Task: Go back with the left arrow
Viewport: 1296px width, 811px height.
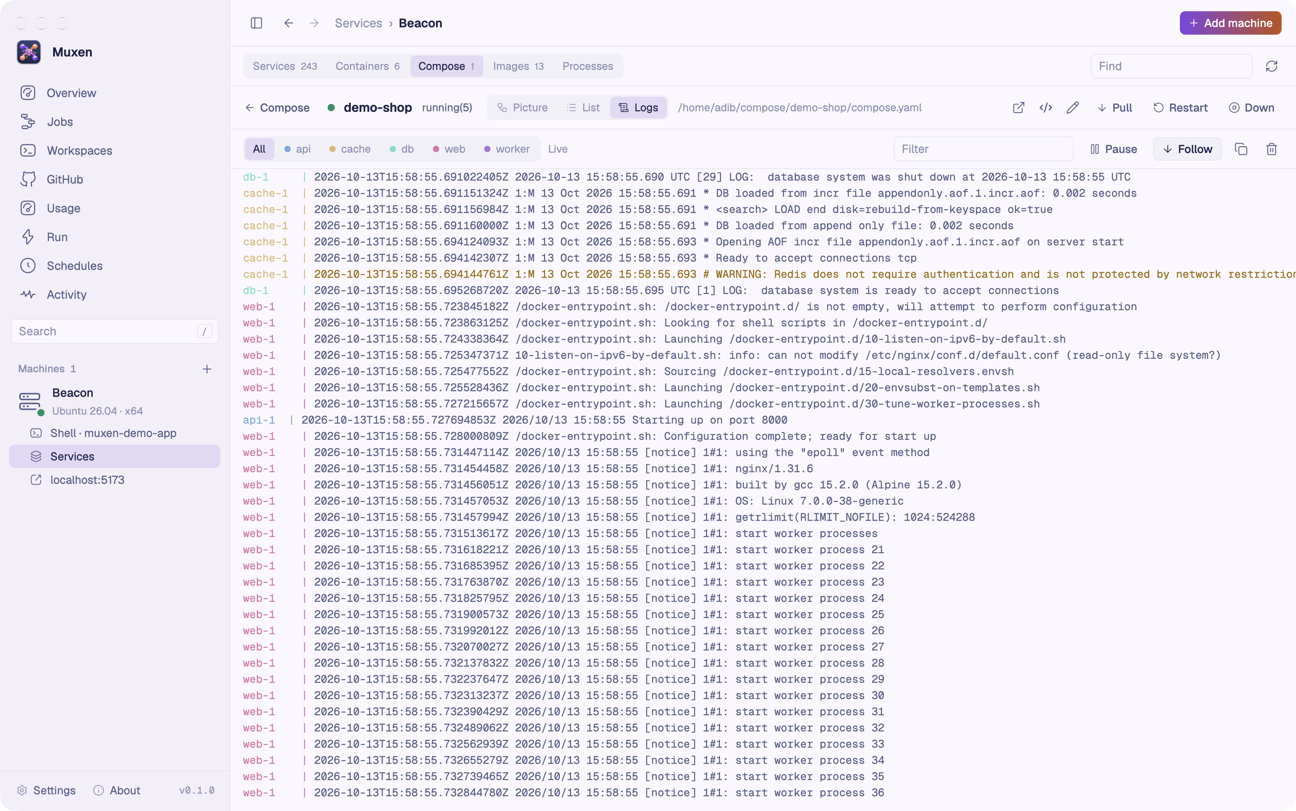Action: 288,23
